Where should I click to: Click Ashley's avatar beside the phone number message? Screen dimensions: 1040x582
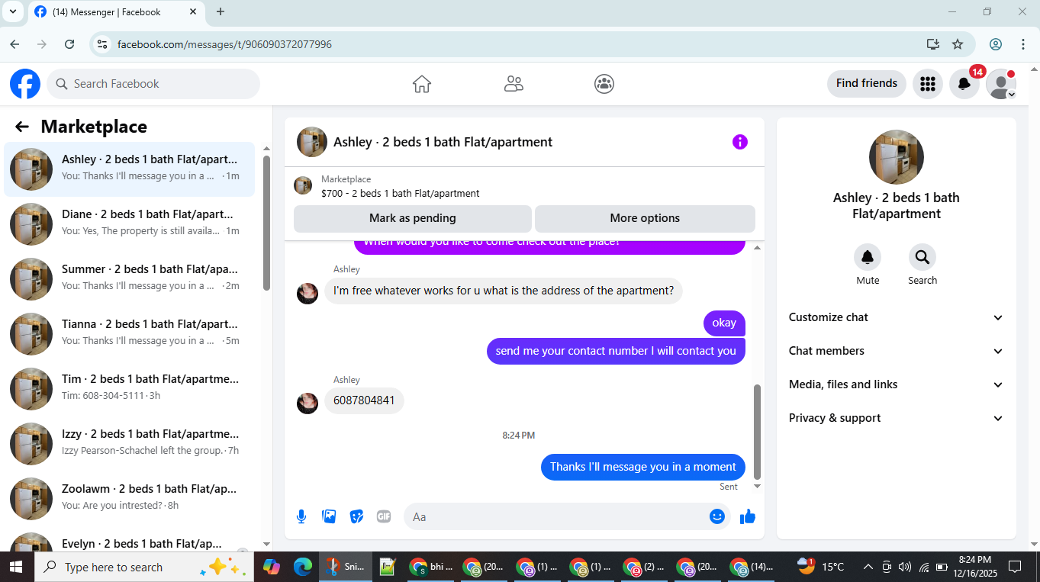[307, 403]
